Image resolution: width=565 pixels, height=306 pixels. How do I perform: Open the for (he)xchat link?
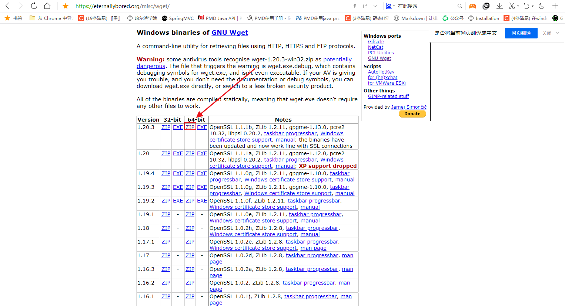(382, 78)
